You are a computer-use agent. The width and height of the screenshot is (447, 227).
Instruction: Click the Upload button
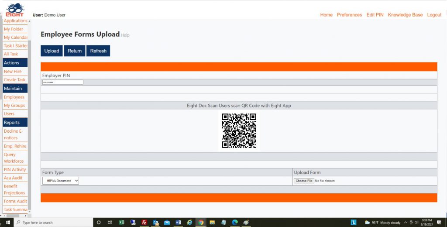click(52, 51)
